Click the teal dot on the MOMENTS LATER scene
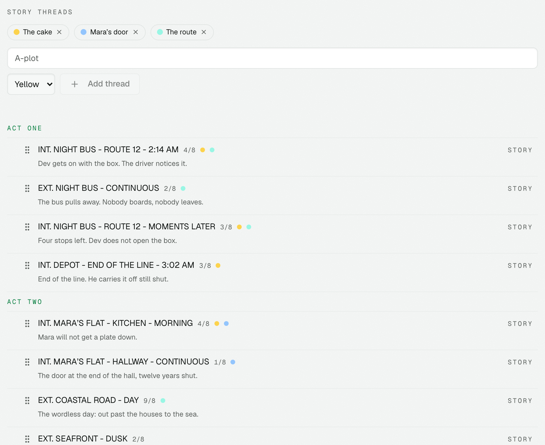The height and width of the screenshot is (445, 545). (249, 227)
